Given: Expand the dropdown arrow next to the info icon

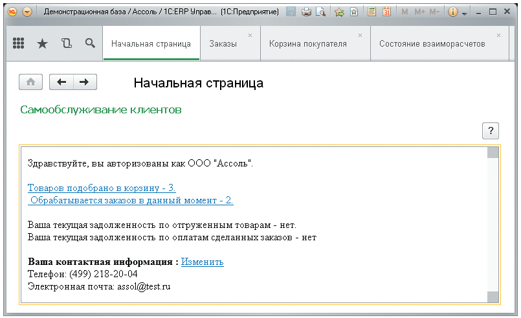Looking at the screenshot, I should tap(464, 13).
